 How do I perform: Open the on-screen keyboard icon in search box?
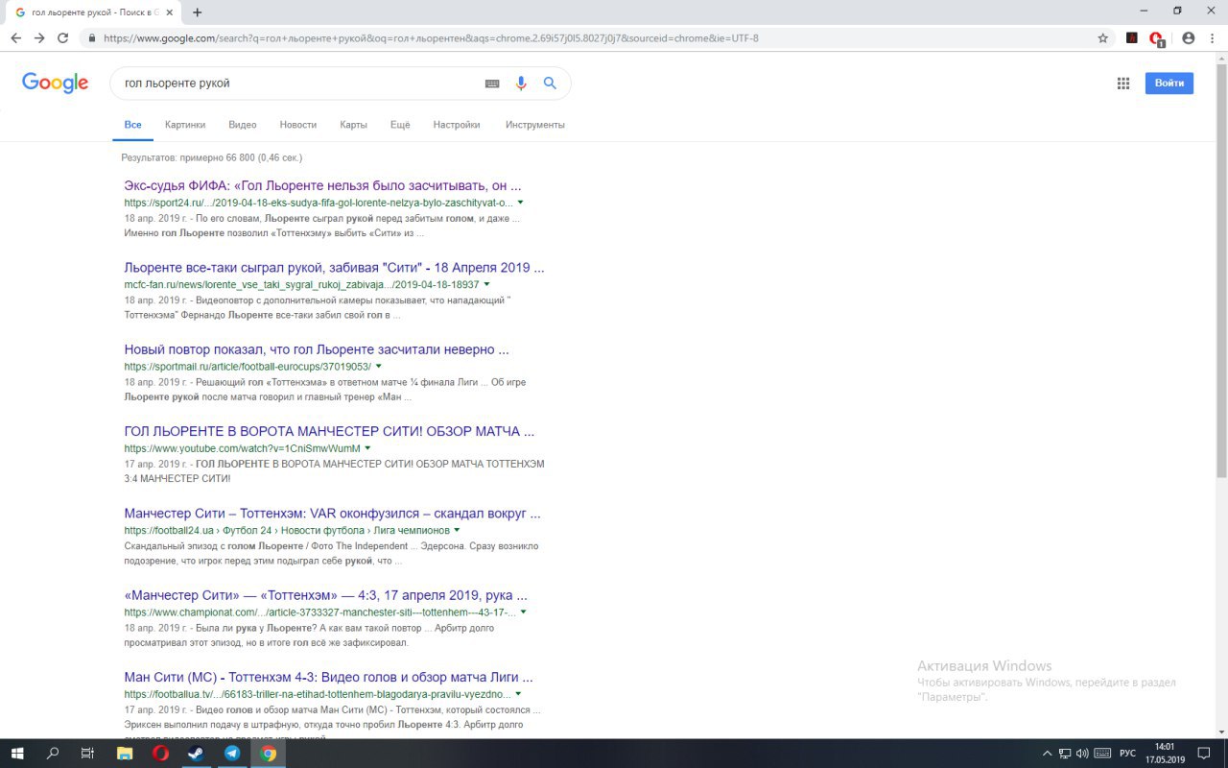click(492, 84)
